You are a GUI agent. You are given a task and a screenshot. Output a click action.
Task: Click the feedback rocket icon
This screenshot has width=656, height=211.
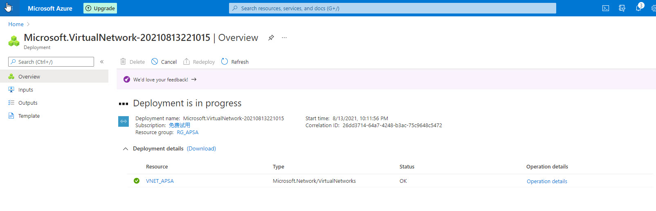click(127, 79)
